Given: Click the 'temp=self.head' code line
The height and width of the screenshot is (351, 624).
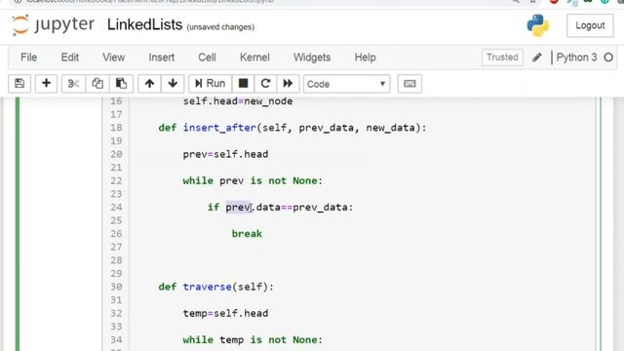Looking at the screenshot, I should click(x=225, y=314).
